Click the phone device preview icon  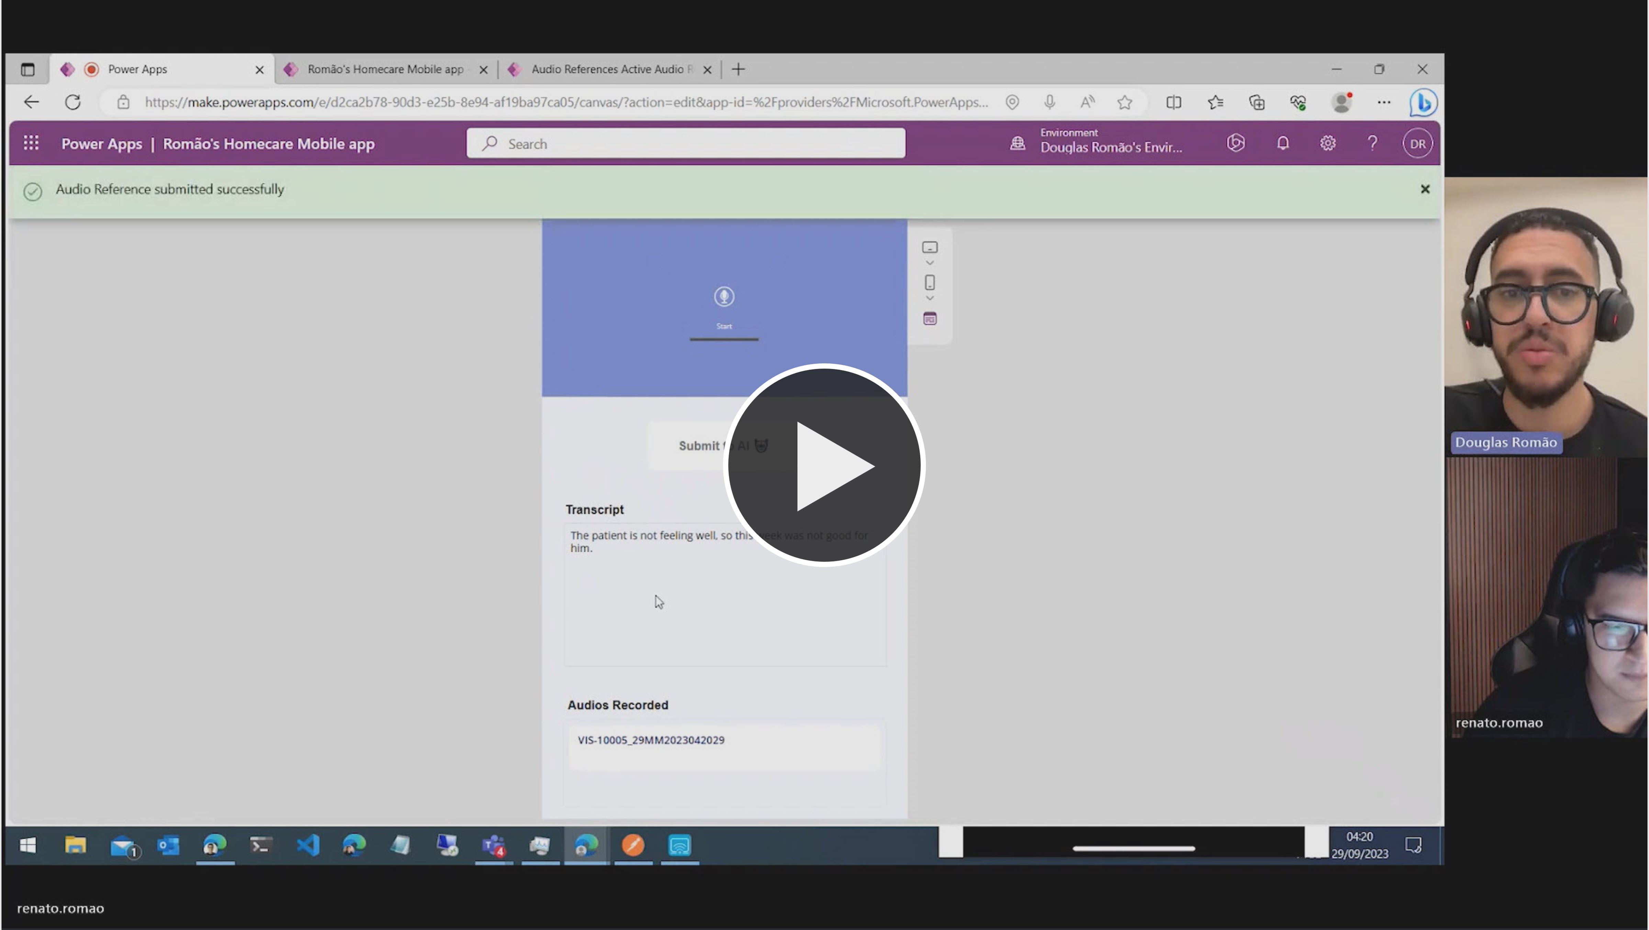(930, 282)
